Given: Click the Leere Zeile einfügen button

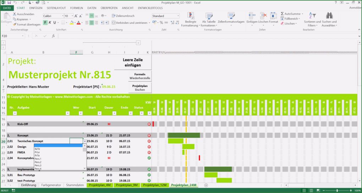Looking at the screenshot, I should 133,62.
